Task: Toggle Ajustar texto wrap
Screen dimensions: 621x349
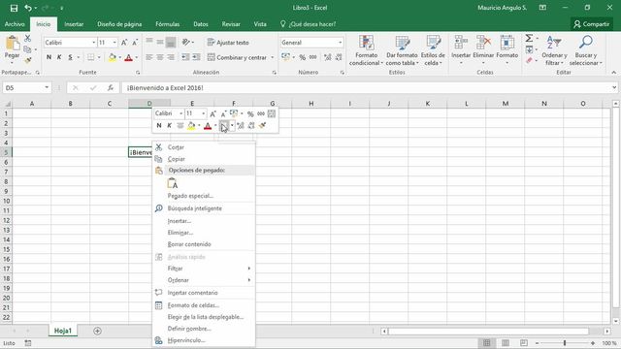Action: click(x=228, y=43)
